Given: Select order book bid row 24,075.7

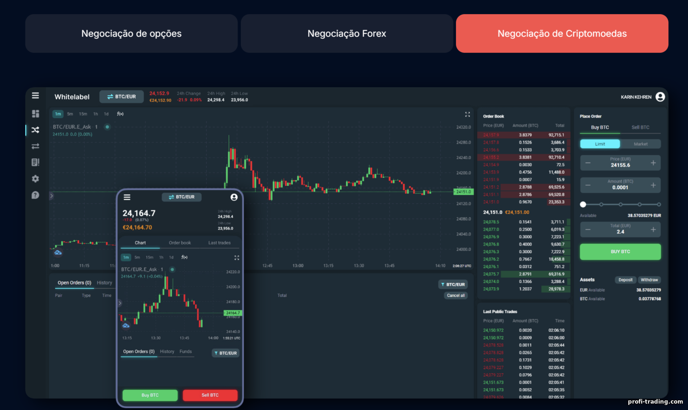Looking at the screenshot, I should coord(524,274).
